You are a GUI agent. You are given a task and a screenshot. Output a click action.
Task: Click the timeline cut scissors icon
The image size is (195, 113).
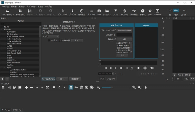click(x=9, y=87)
